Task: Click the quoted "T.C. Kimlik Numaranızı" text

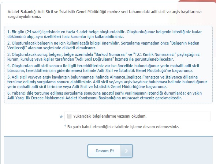Action: tap(155, 54)
